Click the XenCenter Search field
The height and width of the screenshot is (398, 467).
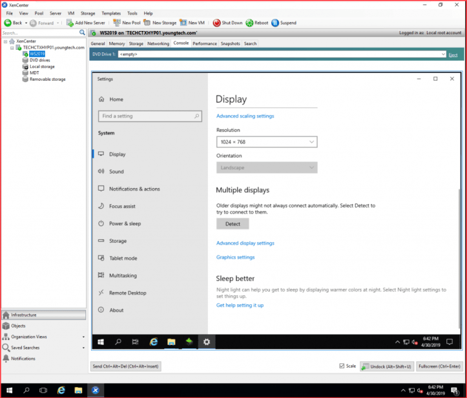pos(40,33)
